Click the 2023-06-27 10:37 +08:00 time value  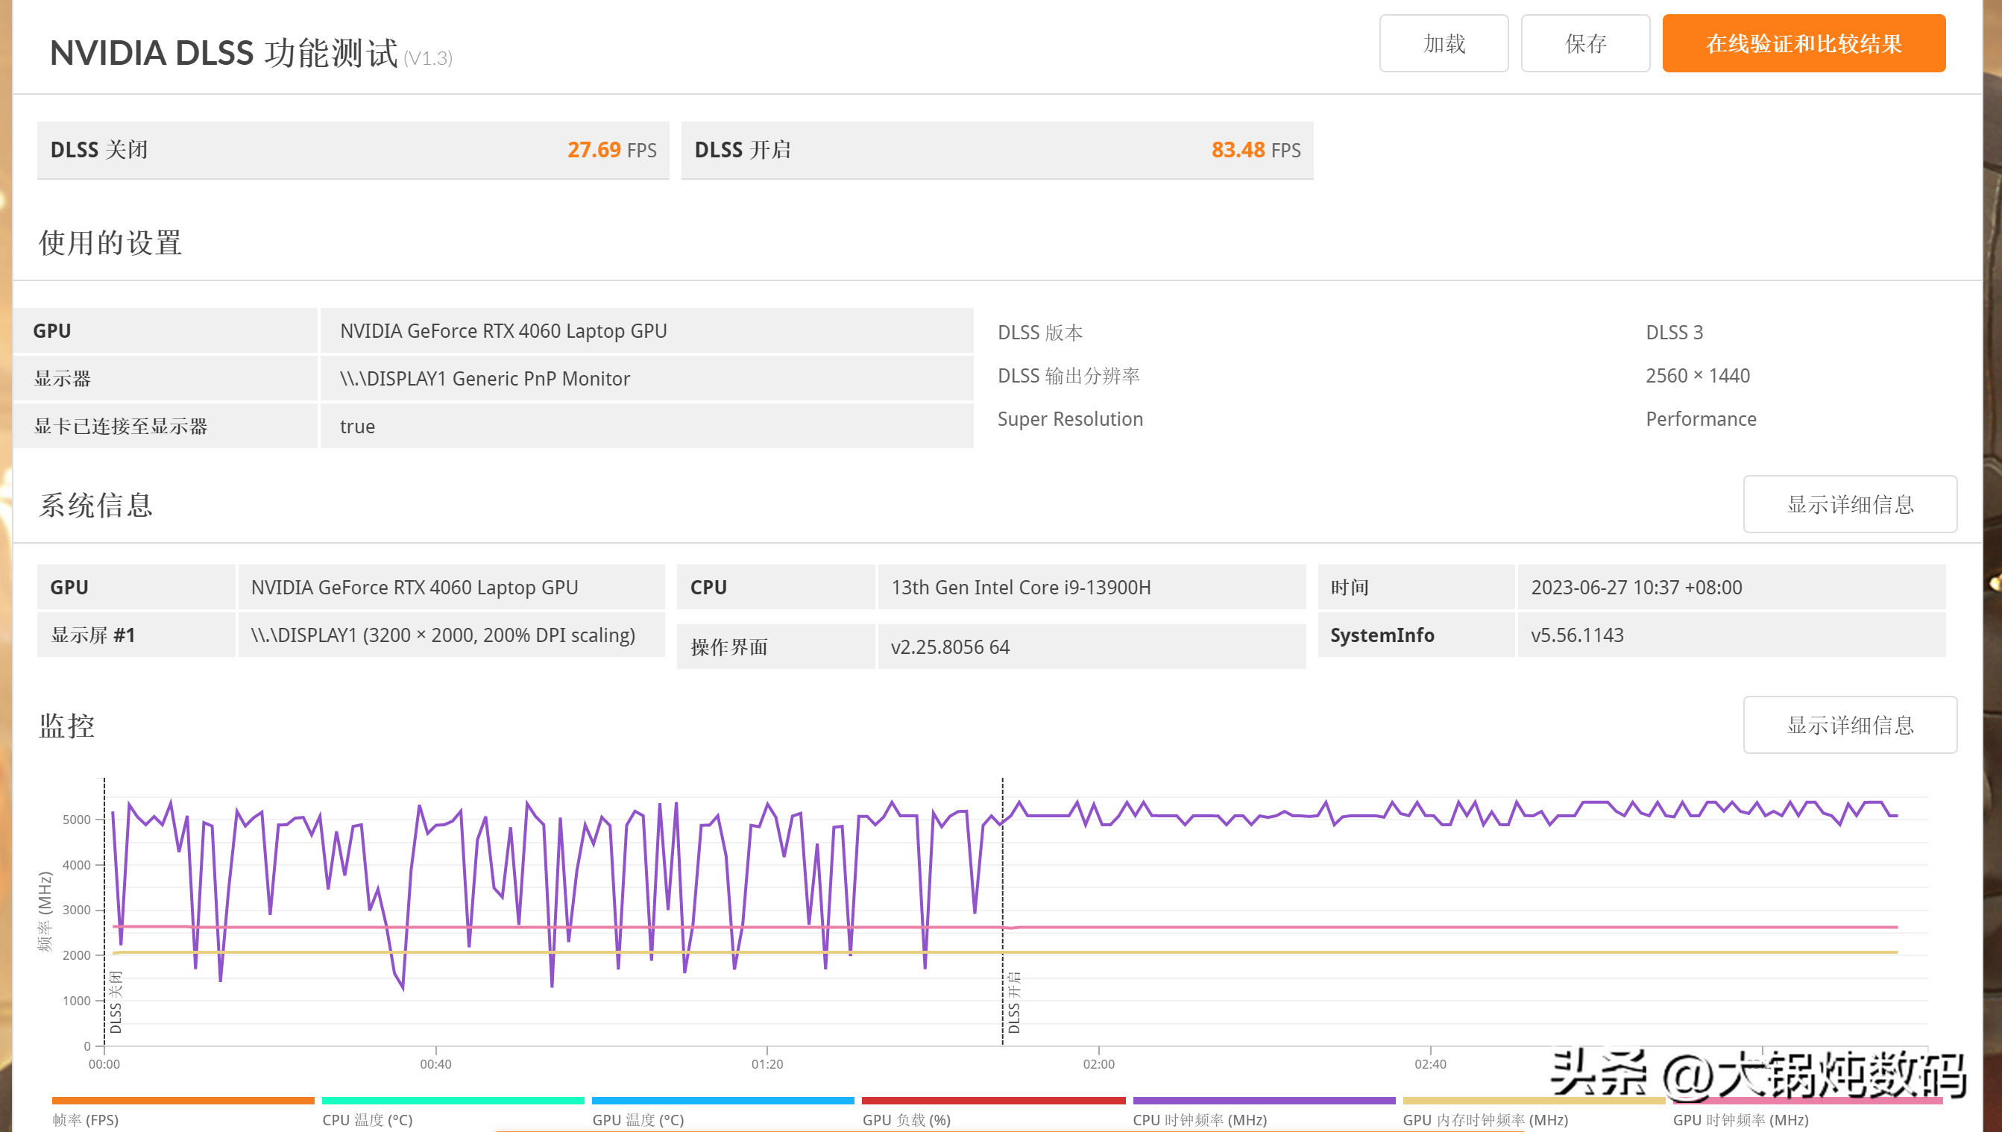(x=1636, y=588)
